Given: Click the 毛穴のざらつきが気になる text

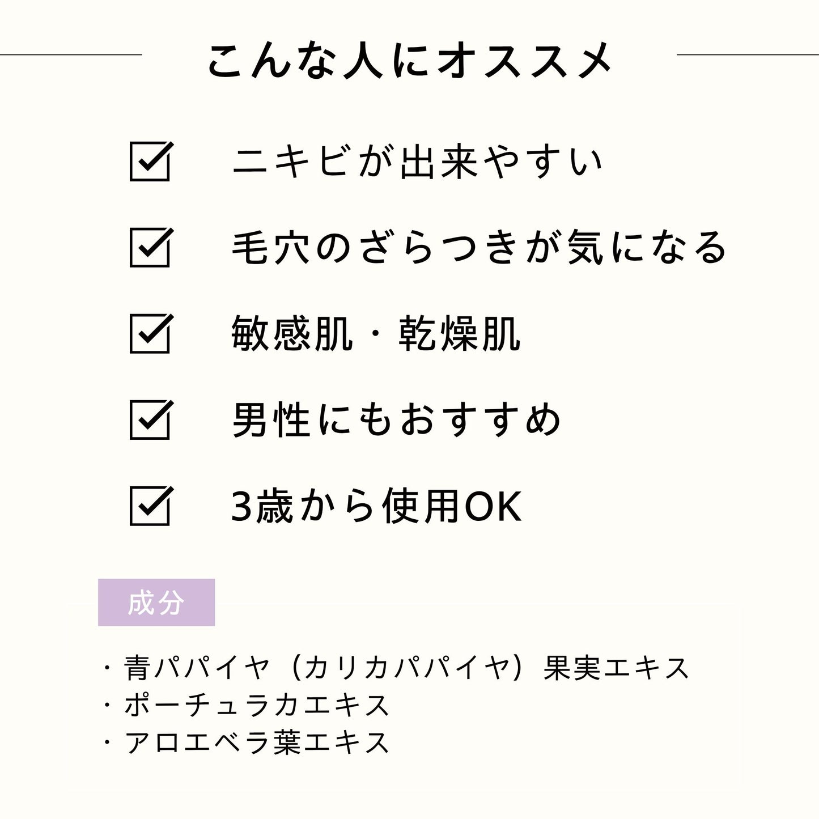Looking at the screenshot, I should pyautogui.click(x=479, y=248).
